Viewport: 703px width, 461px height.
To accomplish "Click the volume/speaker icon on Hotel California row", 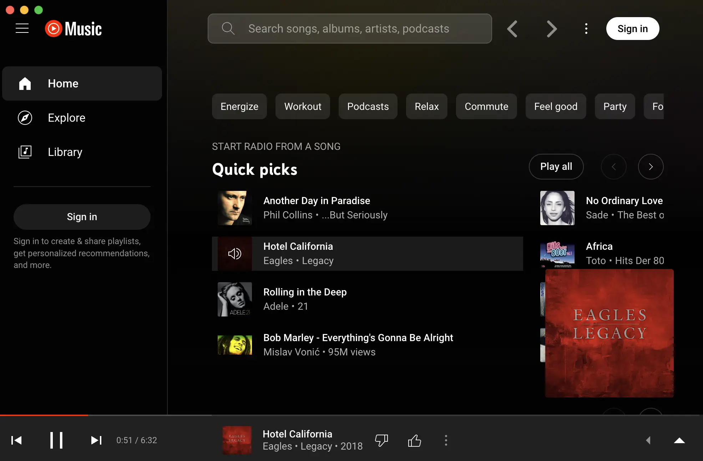I will [235, 254].
